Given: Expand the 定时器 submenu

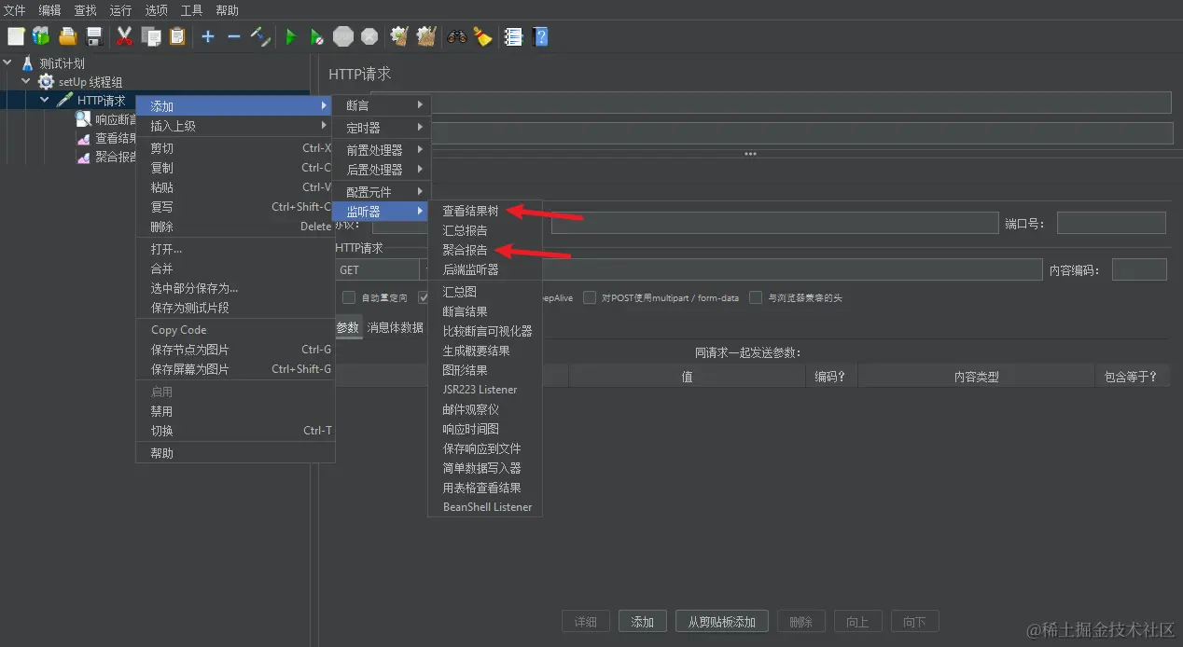Looking at the screenshot, I should 381,128.
